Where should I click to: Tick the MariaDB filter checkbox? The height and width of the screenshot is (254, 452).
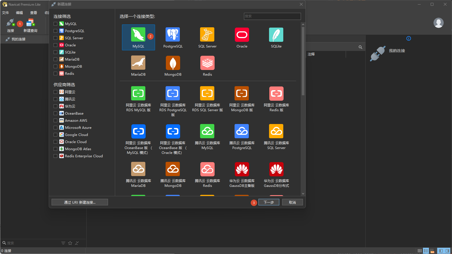56,59
